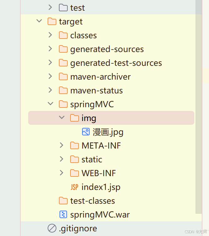Collapse the springMVC folder
This screenshot has width=209, height=236.
pos(50,103)
